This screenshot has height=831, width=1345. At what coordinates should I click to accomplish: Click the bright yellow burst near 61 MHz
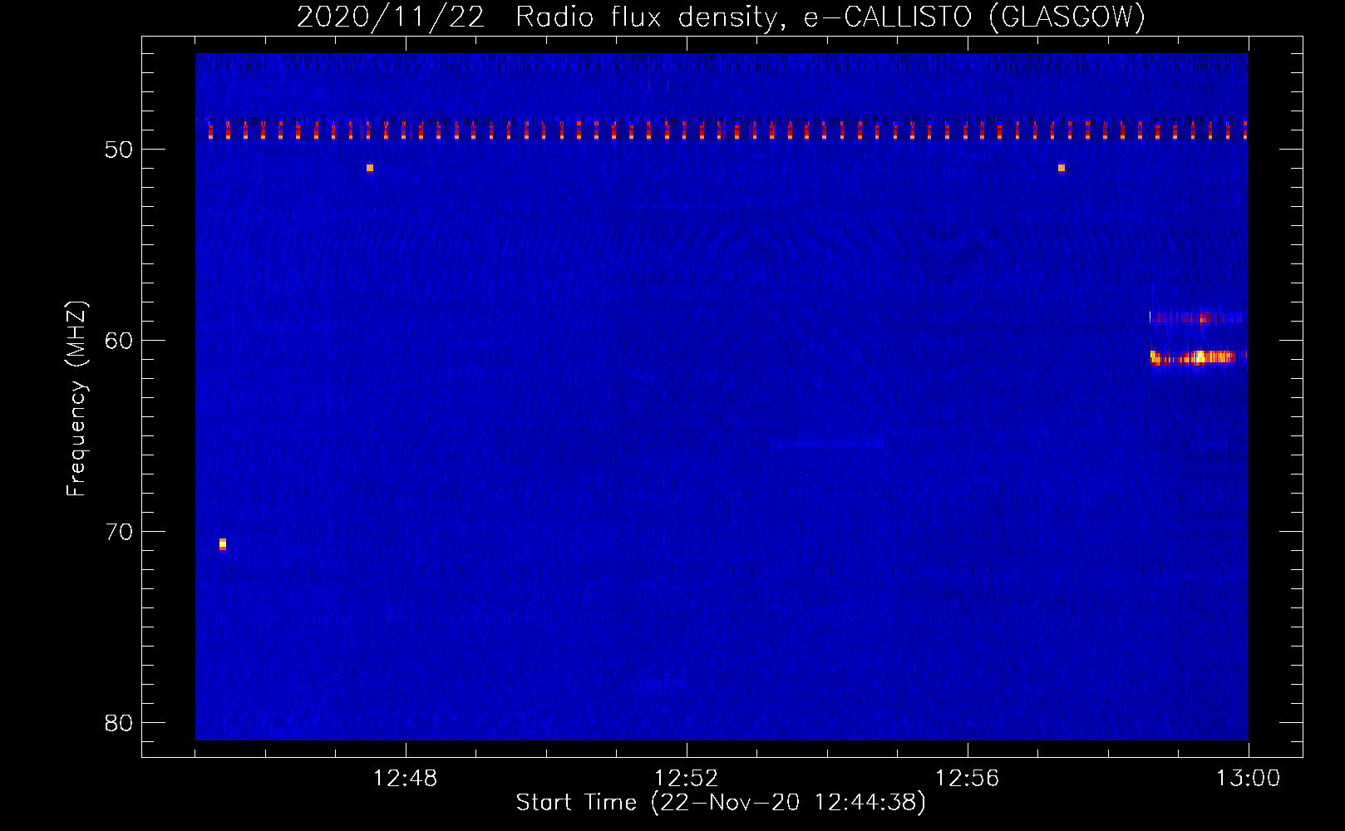(1199, 357)
